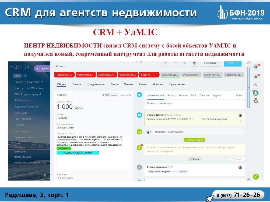
Task: Open the фильтр button near 21 Июня
Action: click(237, 159)
